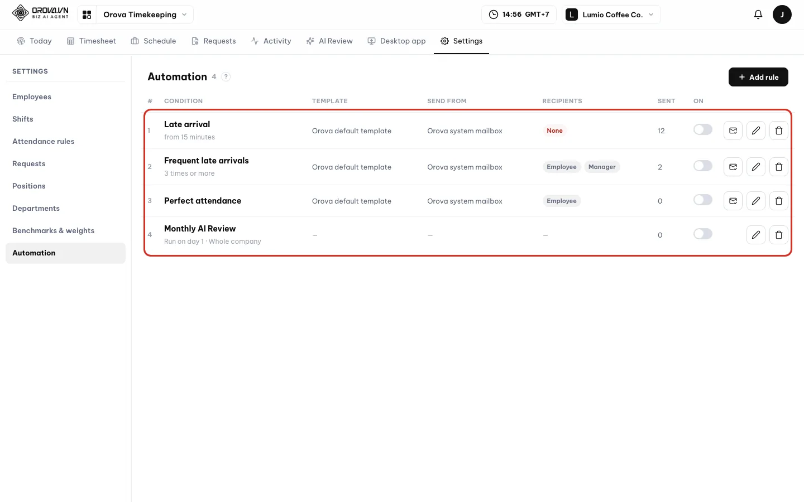Image resolution: width=804 pixels, height=502 pixels.
Task: Click the None recipient badge
Action: (554, 131)
